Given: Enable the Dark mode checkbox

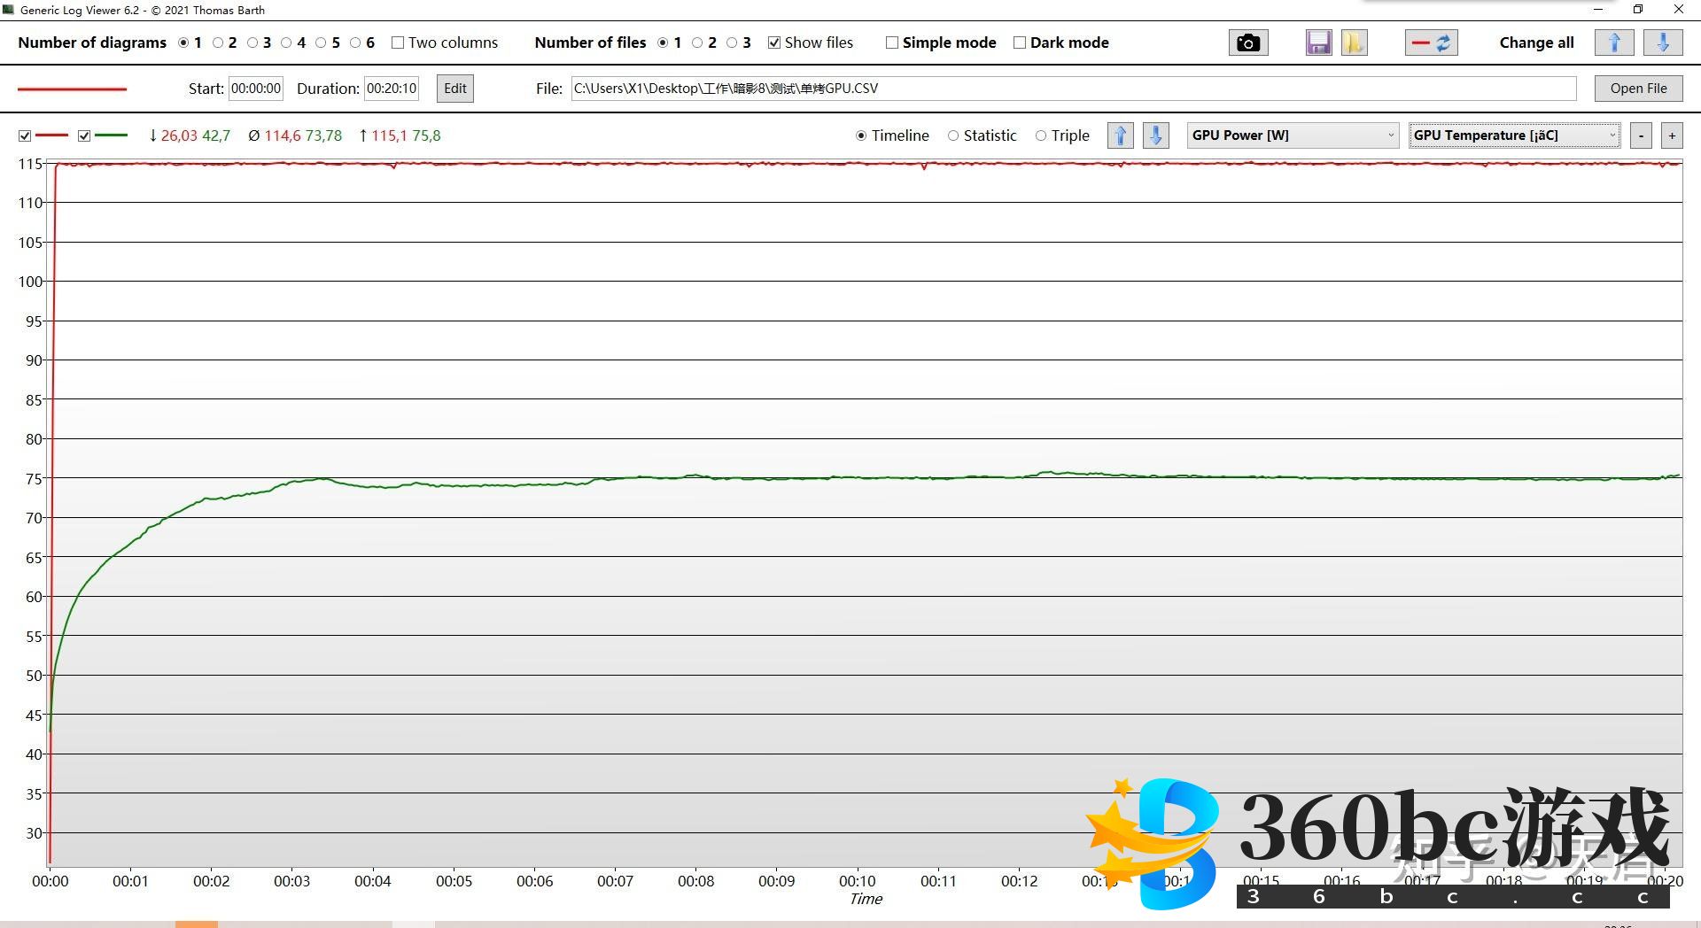Looking at the screenshot, I should tap(1020, 43).
